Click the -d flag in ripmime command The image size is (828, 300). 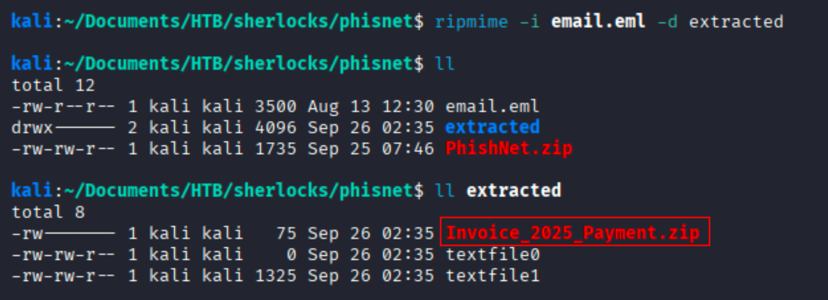[x=667, y=21]
